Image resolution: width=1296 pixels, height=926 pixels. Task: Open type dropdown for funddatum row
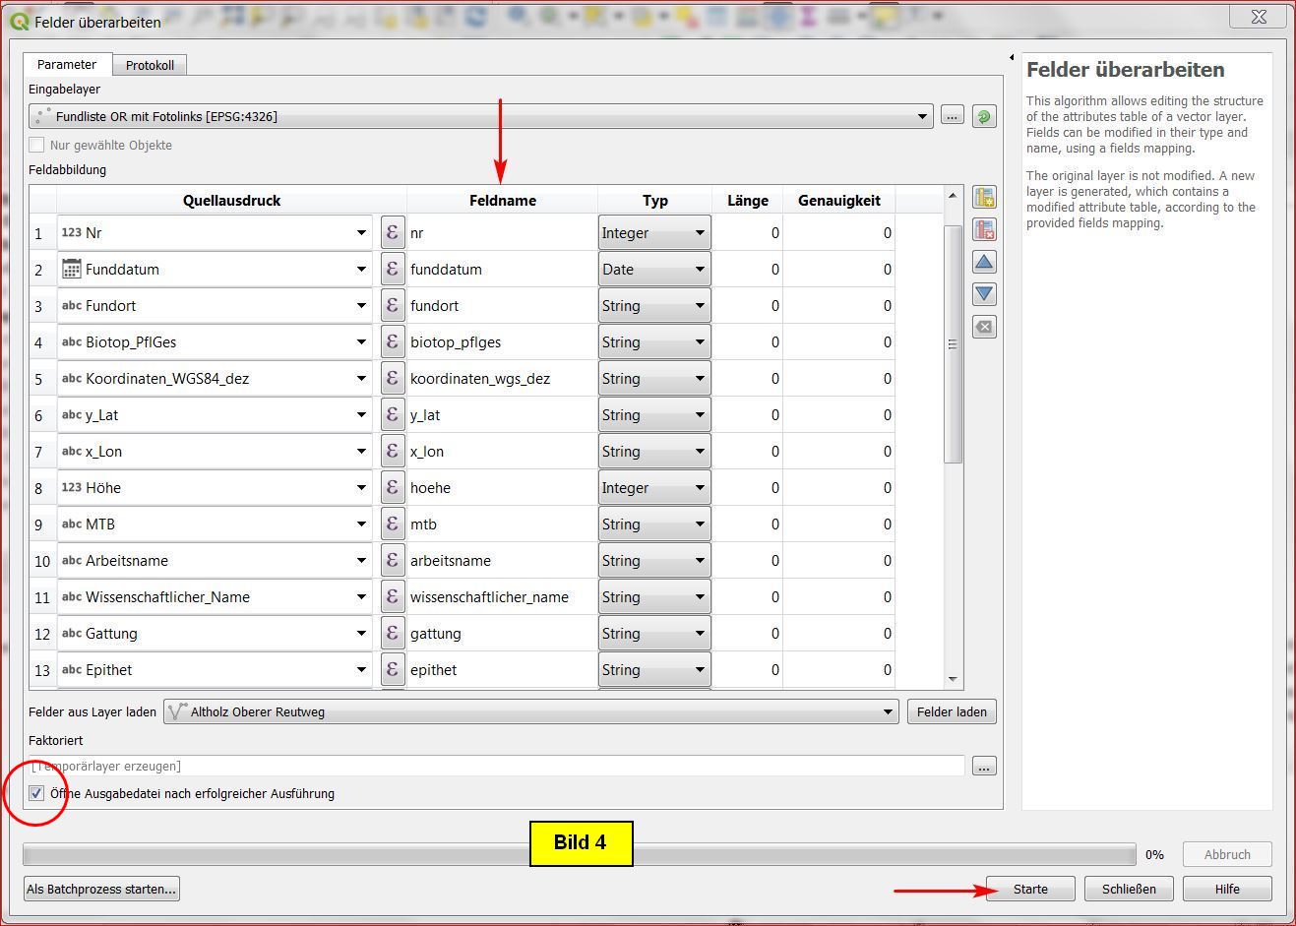[x=700, y=270]
